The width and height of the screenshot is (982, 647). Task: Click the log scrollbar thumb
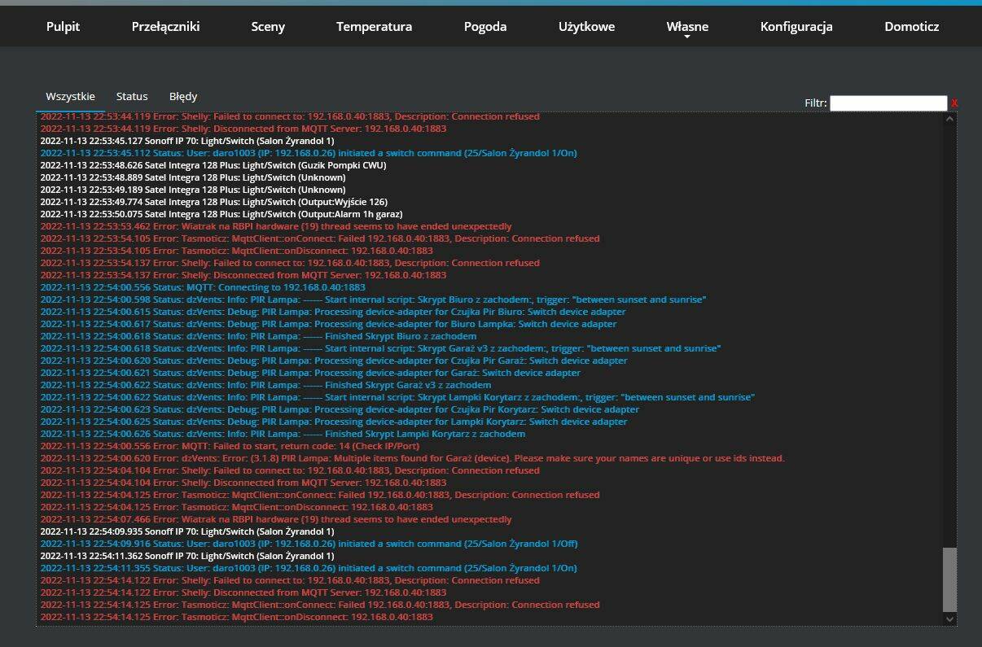click(949, 579)
